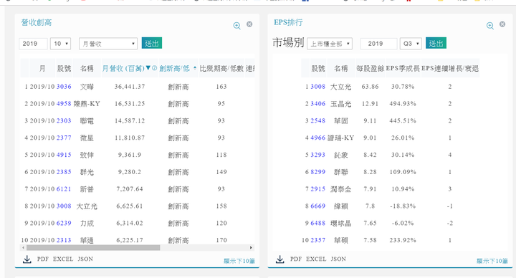Click left arrow of 營收創高 scrollbar

tap(23, 247)
